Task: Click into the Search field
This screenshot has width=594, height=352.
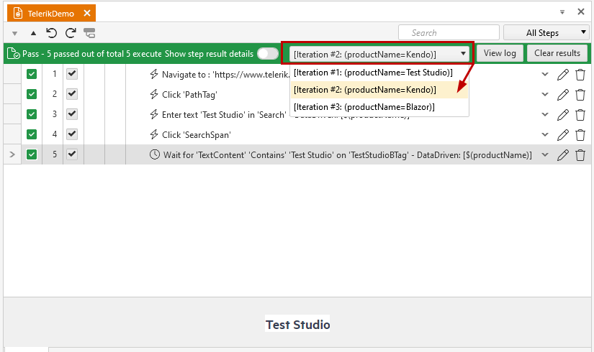Action: point(449,32)
